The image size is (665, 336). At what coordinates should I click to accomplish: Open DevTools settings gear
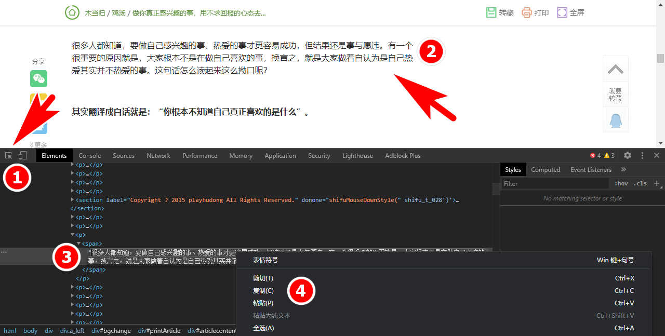pyautogui.click(x=628, y=155)
